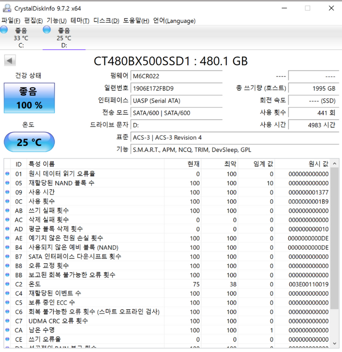Click status dot for attribute C6
This screenshot has width=342, height=352.
pyautogui.click(x=7, y=311)
